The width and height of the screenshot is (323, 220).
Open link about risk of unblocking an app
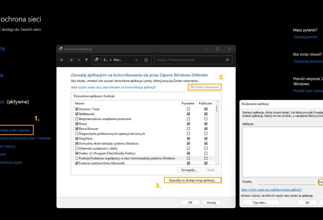pos(271,190)
